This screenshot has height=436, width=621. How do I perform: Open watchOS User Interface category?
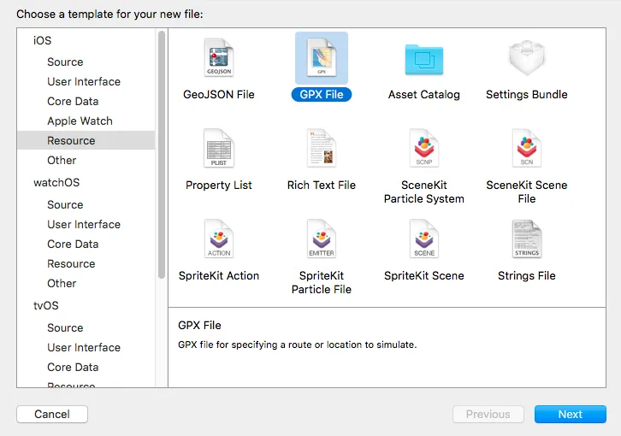point(84,224)
